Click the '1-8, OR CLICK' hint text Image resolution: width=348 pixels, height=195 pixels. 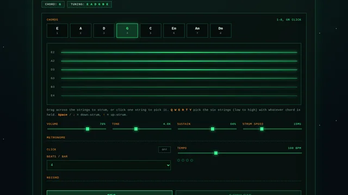[289, 19]
